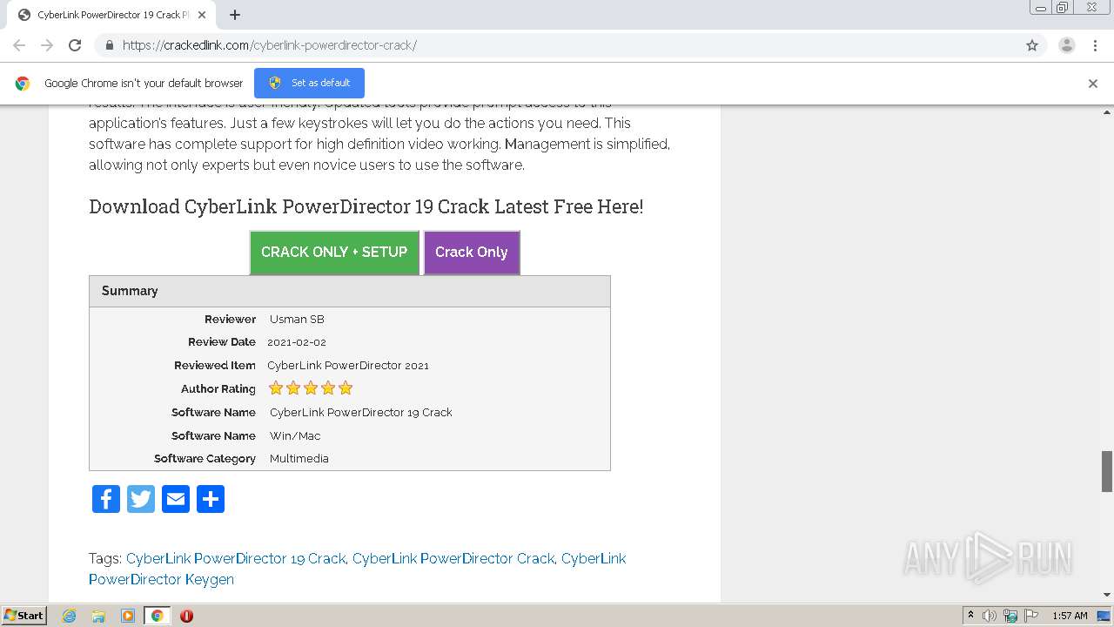The image size is (1114, 627).
Task: Share the page on Twitter
Action: point(141,499)
